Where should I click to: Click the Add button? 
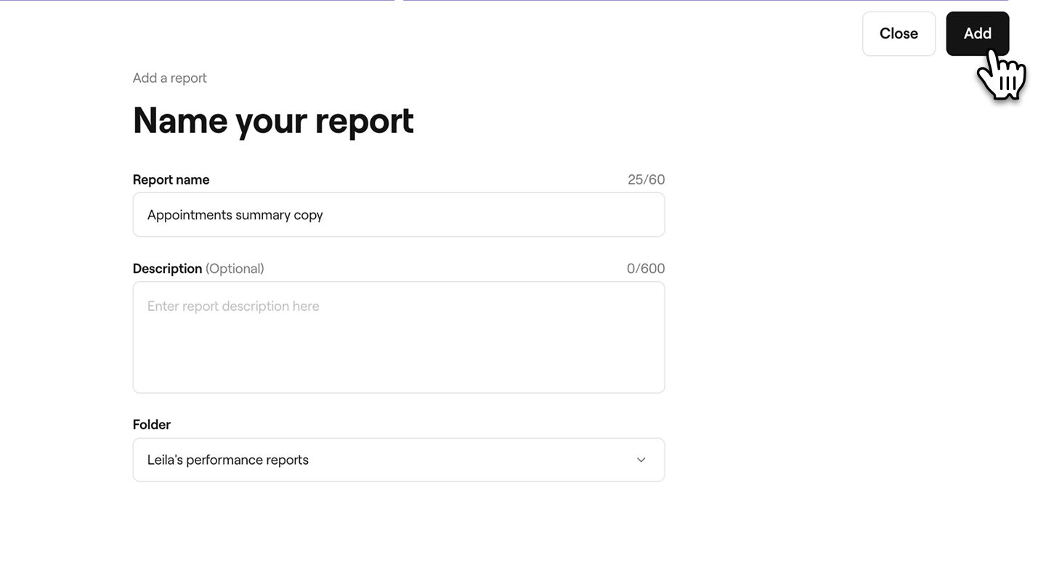pyautogui.click(x=977, y=33)
